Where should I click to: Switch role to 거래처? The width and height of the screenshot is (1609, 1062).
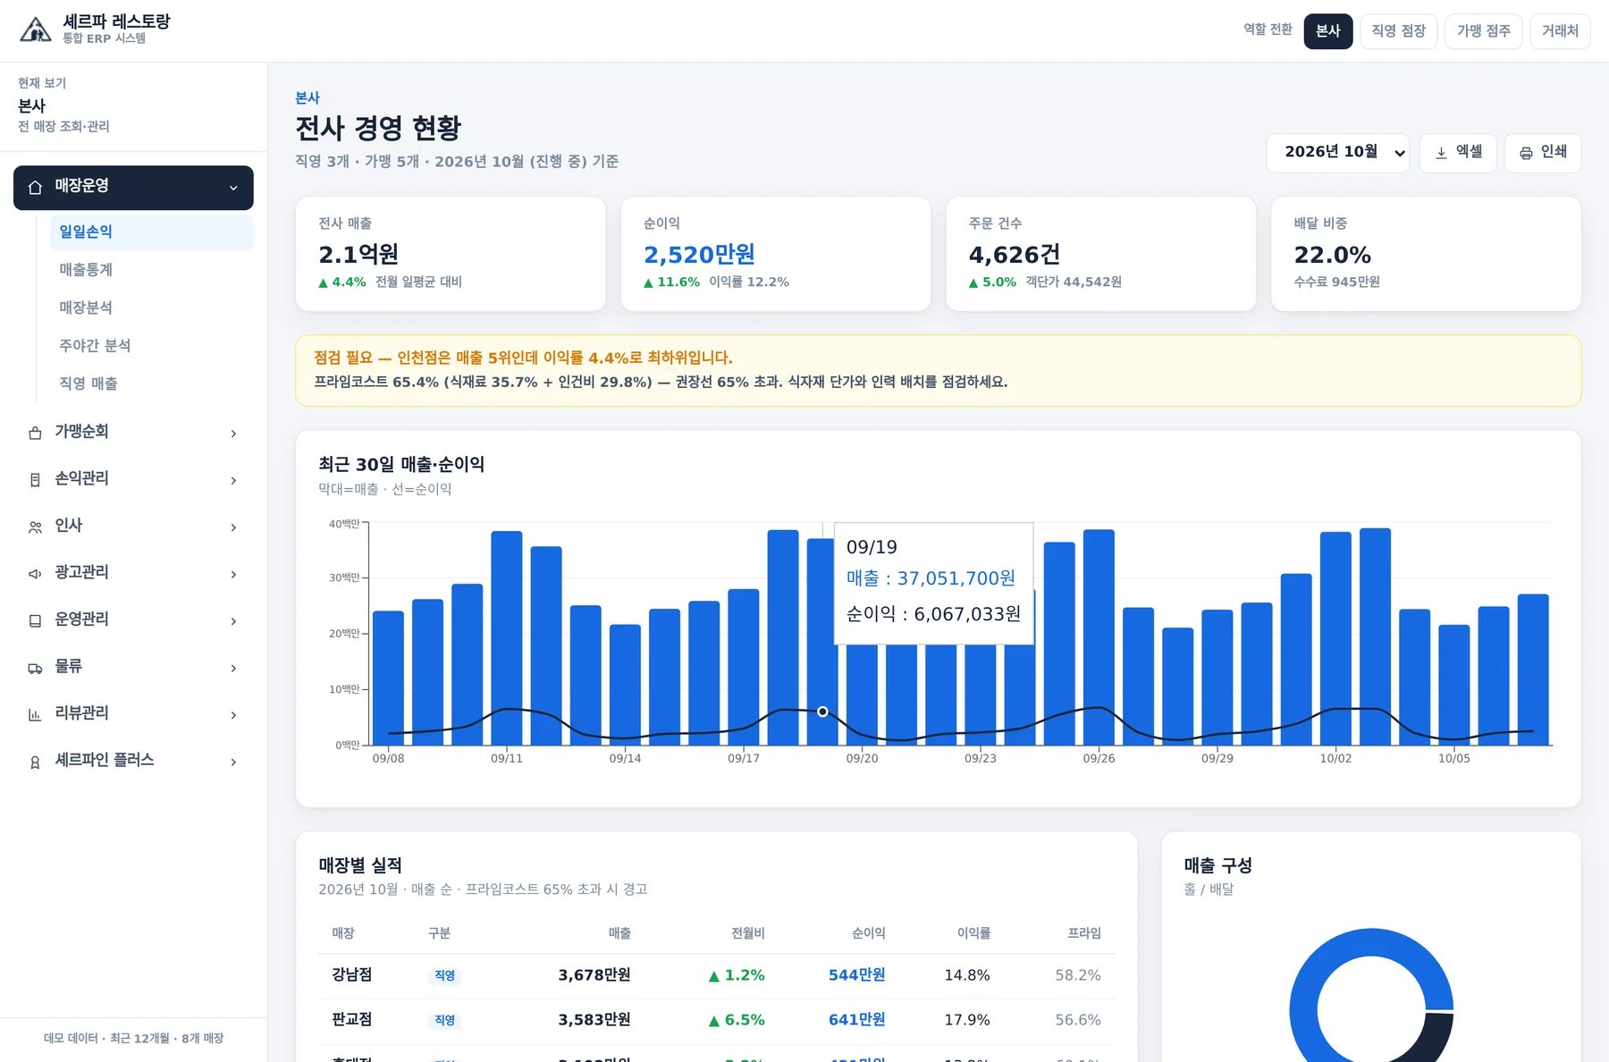point(1560,31)
